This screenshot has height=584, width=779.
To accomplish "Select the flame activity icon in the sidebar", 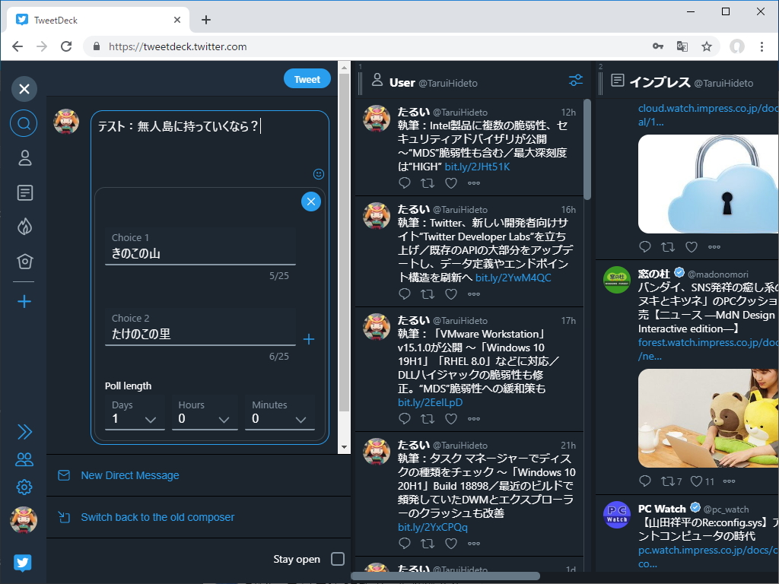I will [24, 226].
